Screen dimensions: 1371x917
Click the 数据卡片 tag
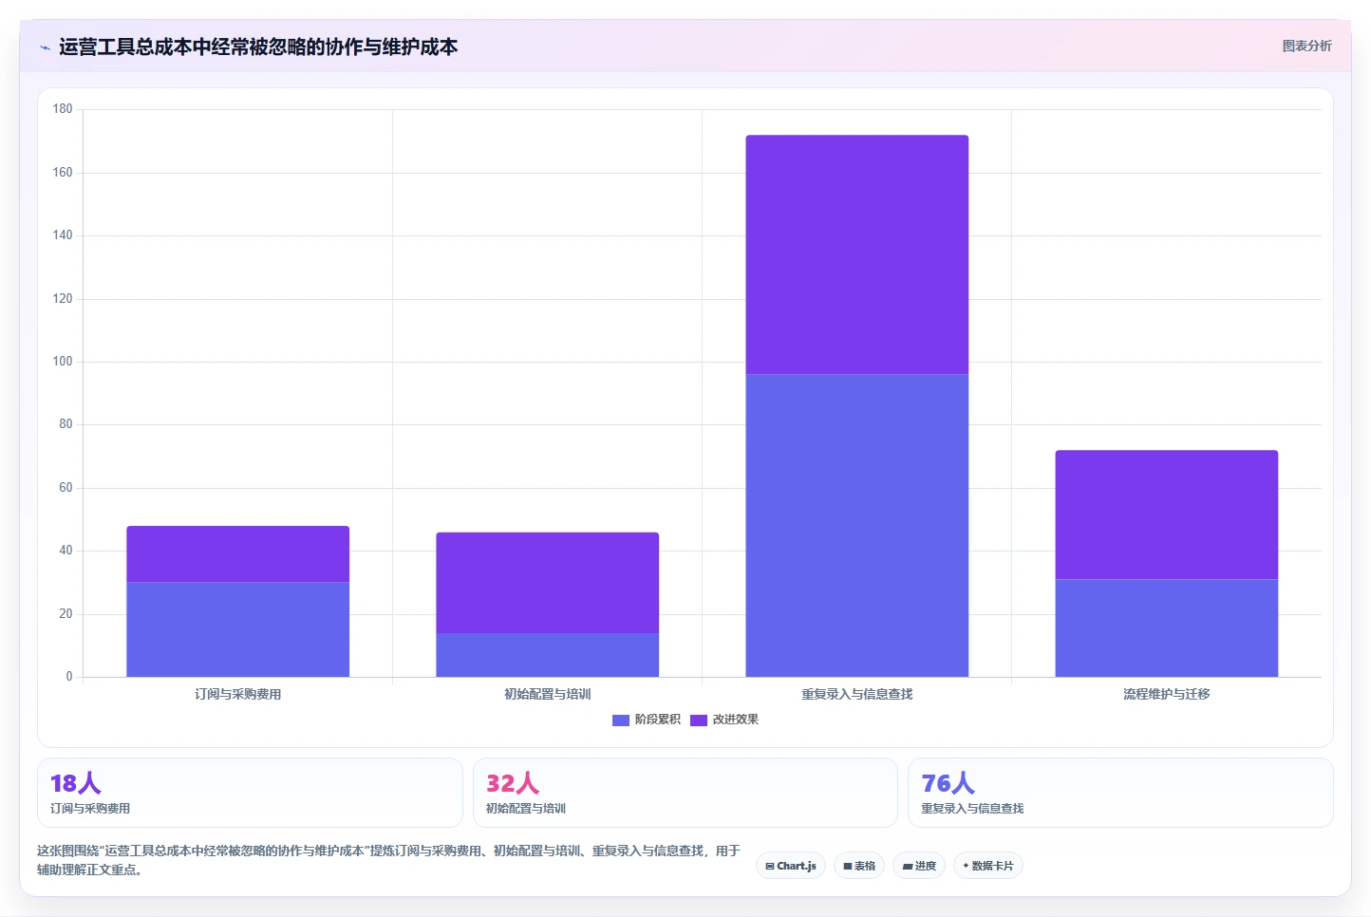click(987, 866)
